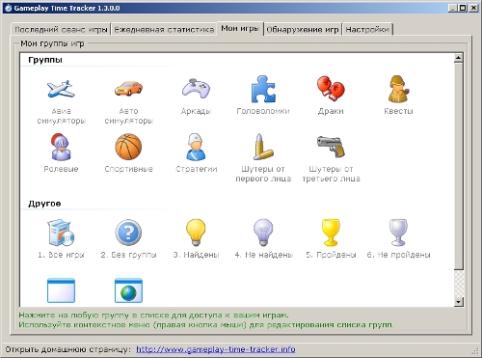Click the Драки boxing gloves icon

pos(331,89)
